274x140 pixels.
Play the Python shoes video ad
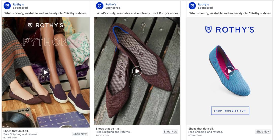tap(45, 72)
